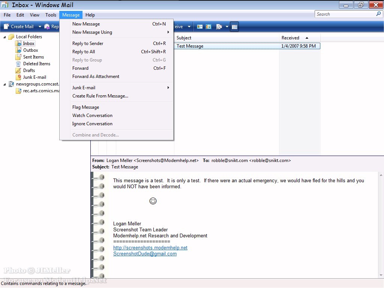Click the Create Mail button label
The height and width of the screenshot is (288, 384).
22,27
